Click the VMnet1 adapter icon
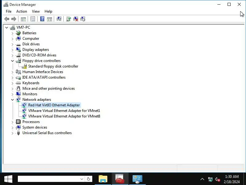 pos(24,111)
